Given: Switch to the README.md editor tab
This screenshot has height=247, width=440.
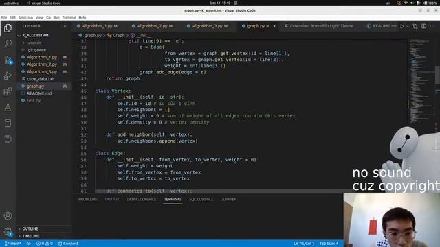Looking at the screenshot, I should 382,26.
